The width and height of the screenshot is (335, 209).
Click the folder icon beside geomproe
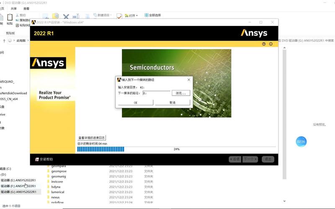click(48, 171)
